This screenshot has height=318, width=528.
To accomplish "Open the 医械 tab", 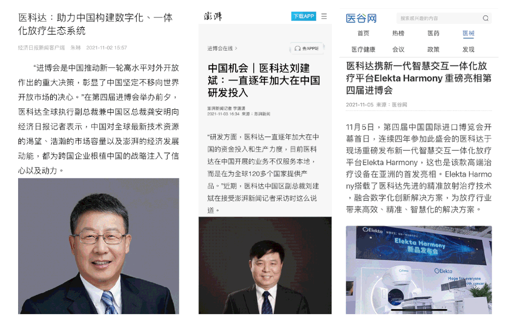I will (468, 33).
